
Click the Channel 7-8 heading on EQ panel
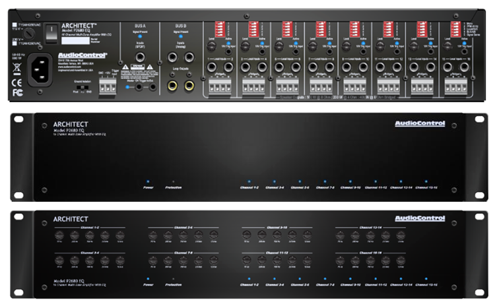tap(183, 253)
